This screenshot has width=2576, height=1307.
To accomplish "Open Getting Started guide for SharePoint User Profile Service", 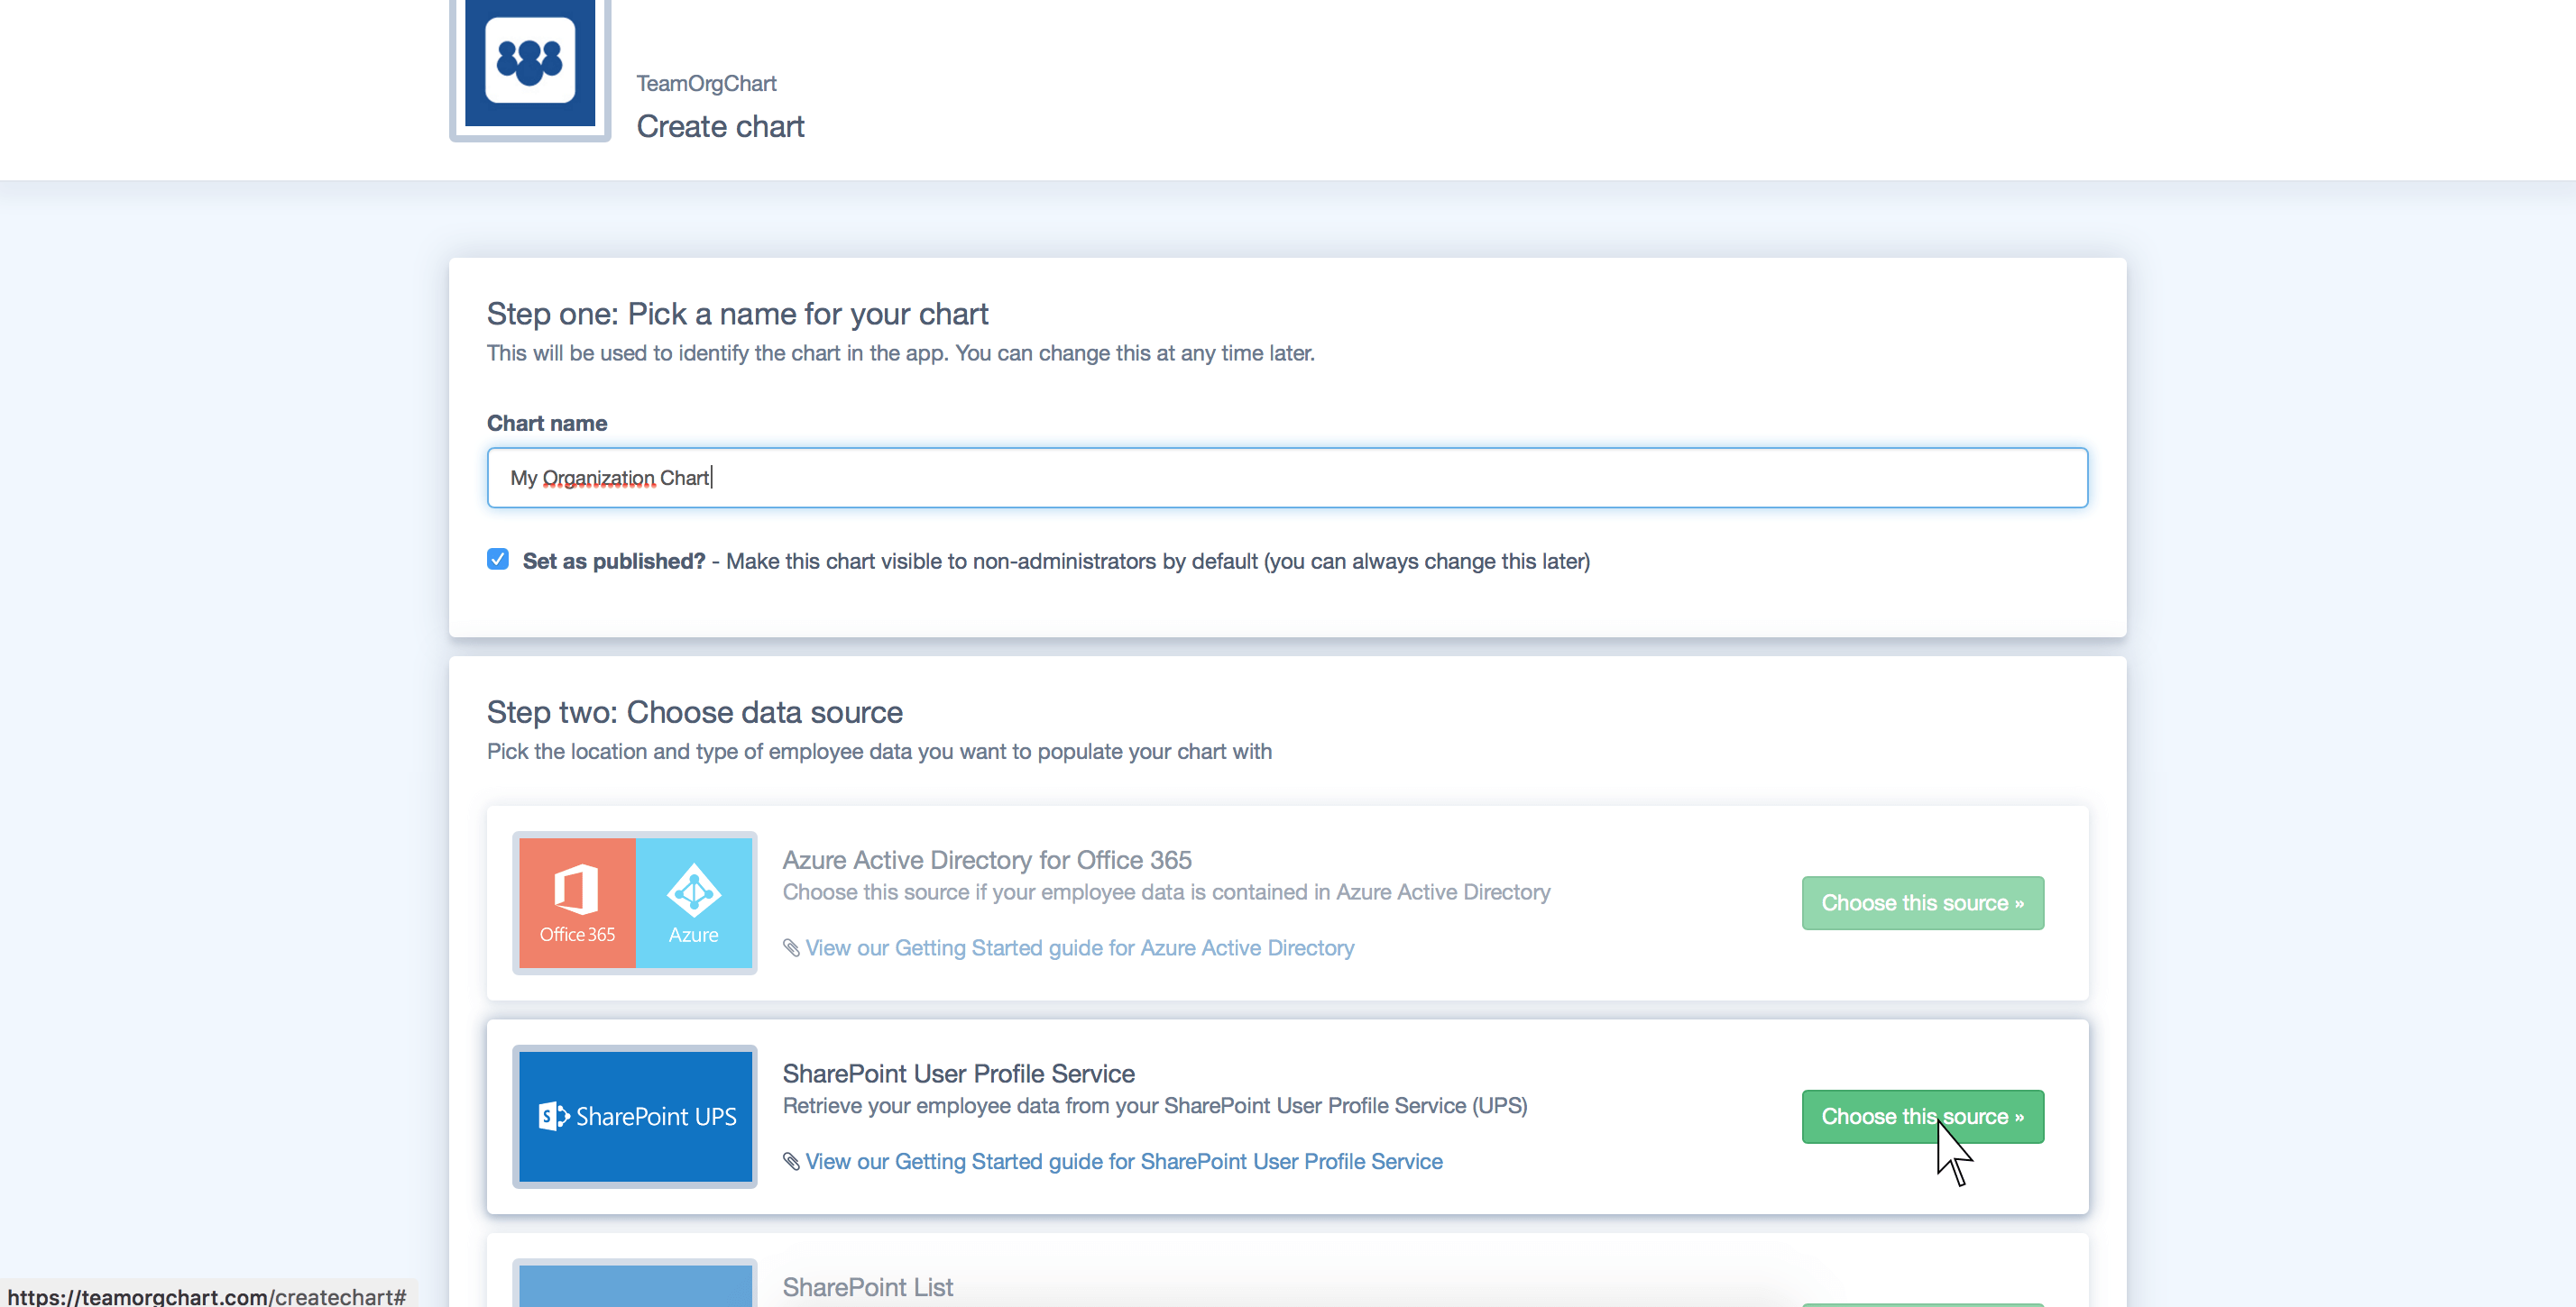I will pyautogui.click(x=1123, y=1161).
